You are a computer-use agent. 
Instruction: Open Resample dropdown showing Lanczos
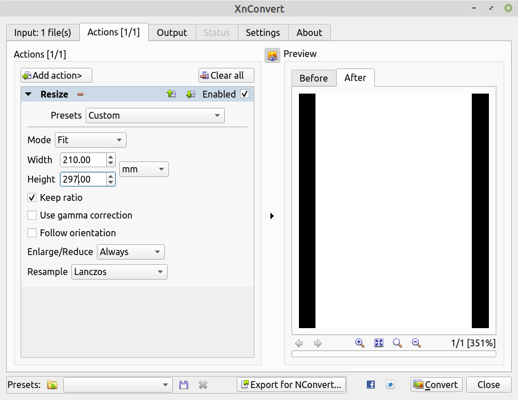(119, 272)
